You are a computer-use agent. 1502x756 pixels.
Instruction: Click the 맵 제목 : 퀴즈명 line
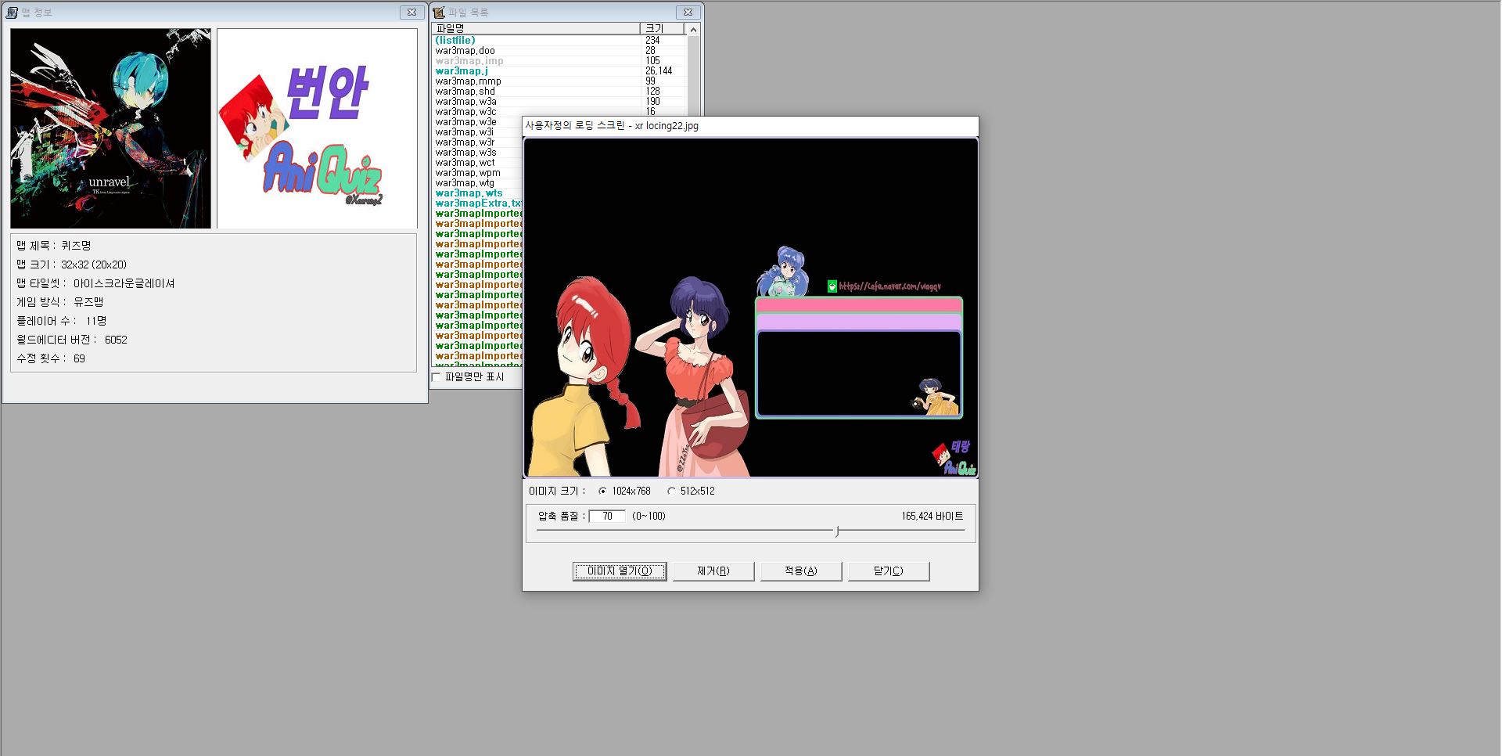(x=53, y=246)
